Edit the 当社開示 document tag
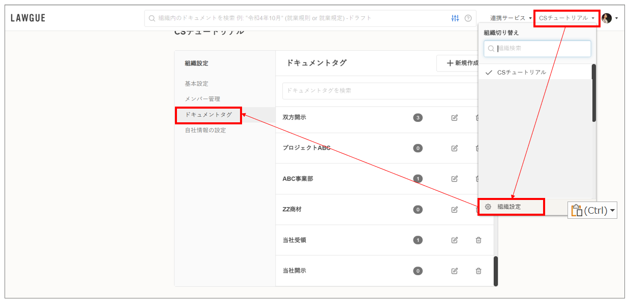The image size is (628, 302). point(455,271)
